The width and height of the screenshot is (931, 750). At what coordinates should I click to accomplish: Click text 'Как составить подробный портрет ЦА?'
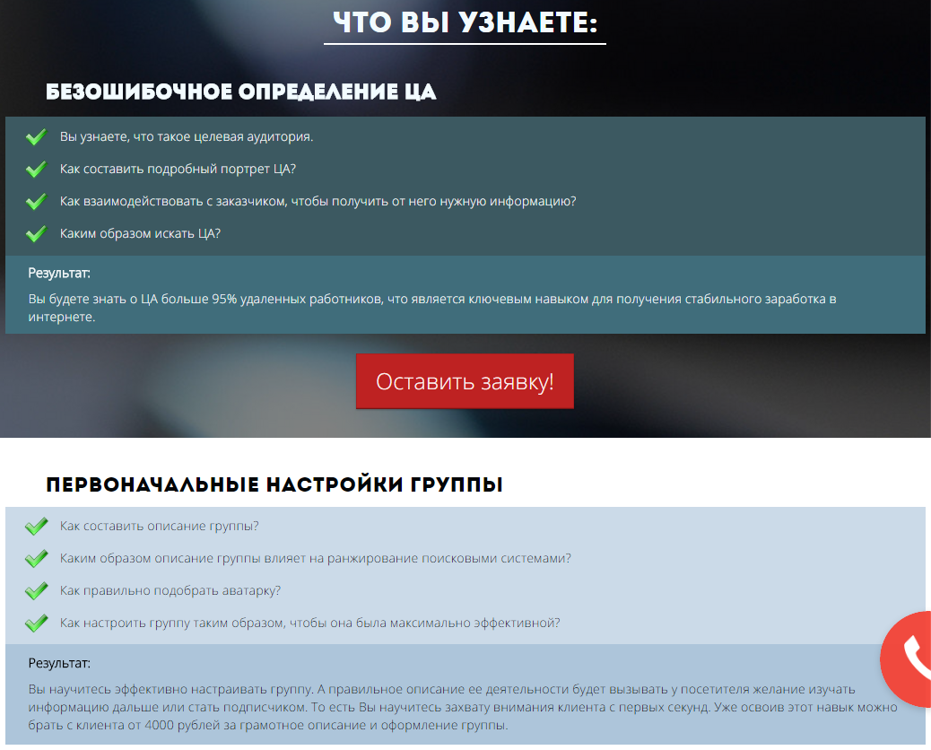[178, 170]
